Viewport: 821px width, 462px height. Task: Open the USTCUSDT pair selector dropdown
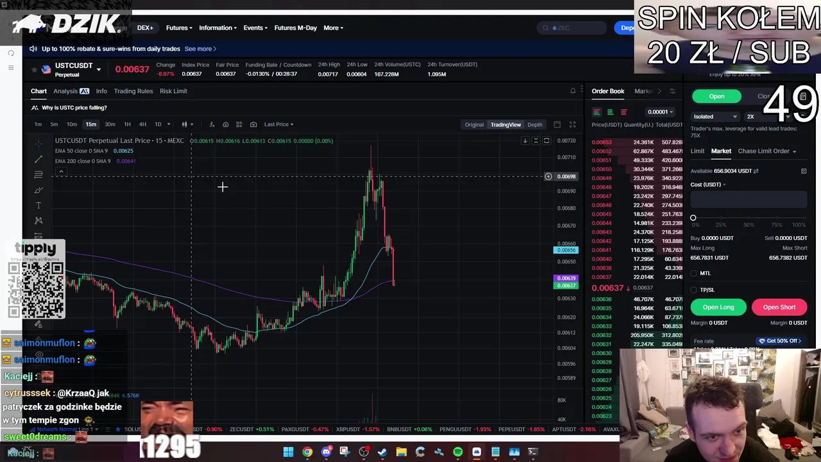tap(98, 68)
